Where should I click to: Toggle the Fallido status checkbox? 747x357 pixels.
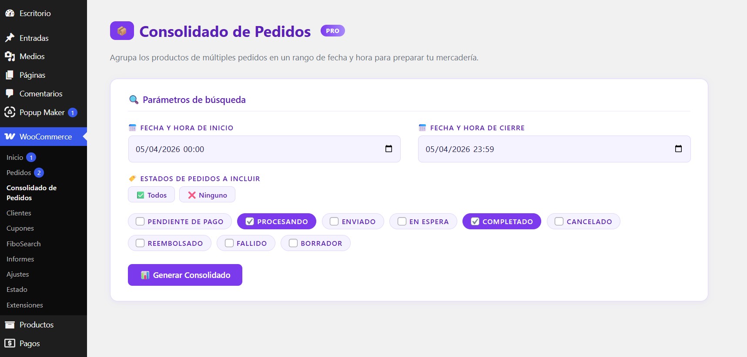click(229, 243)
